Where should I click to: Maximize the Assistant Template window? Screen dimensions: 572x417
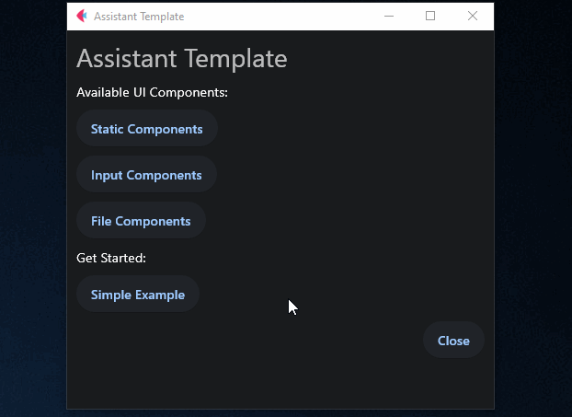[430, 16]
